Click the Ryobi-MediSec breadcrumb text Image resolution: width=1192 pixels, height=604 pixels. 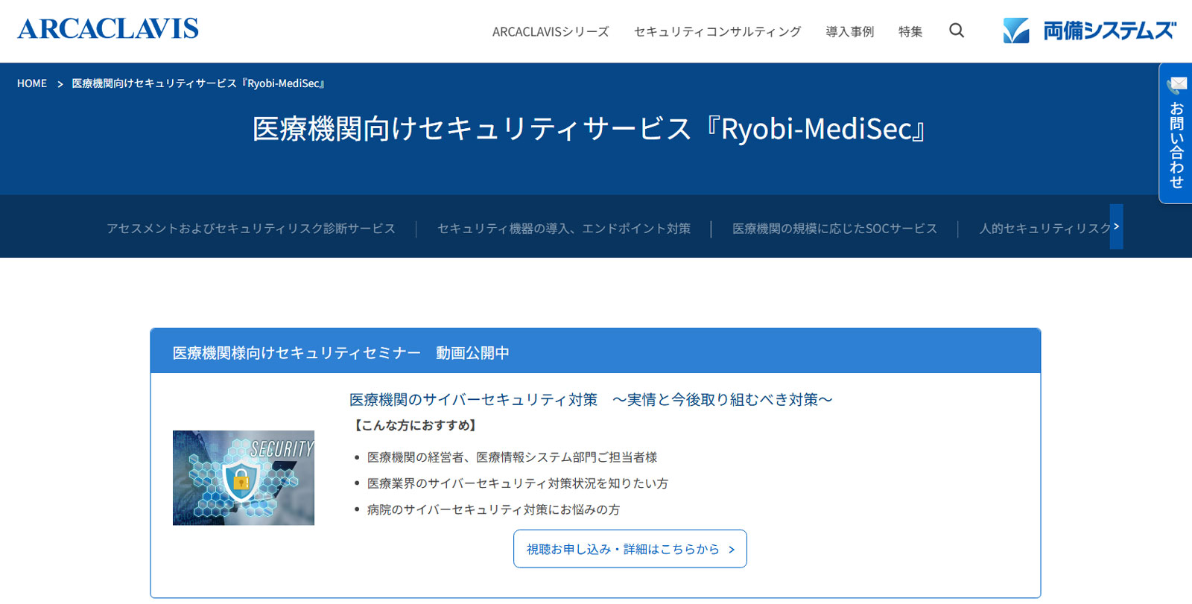198,83
